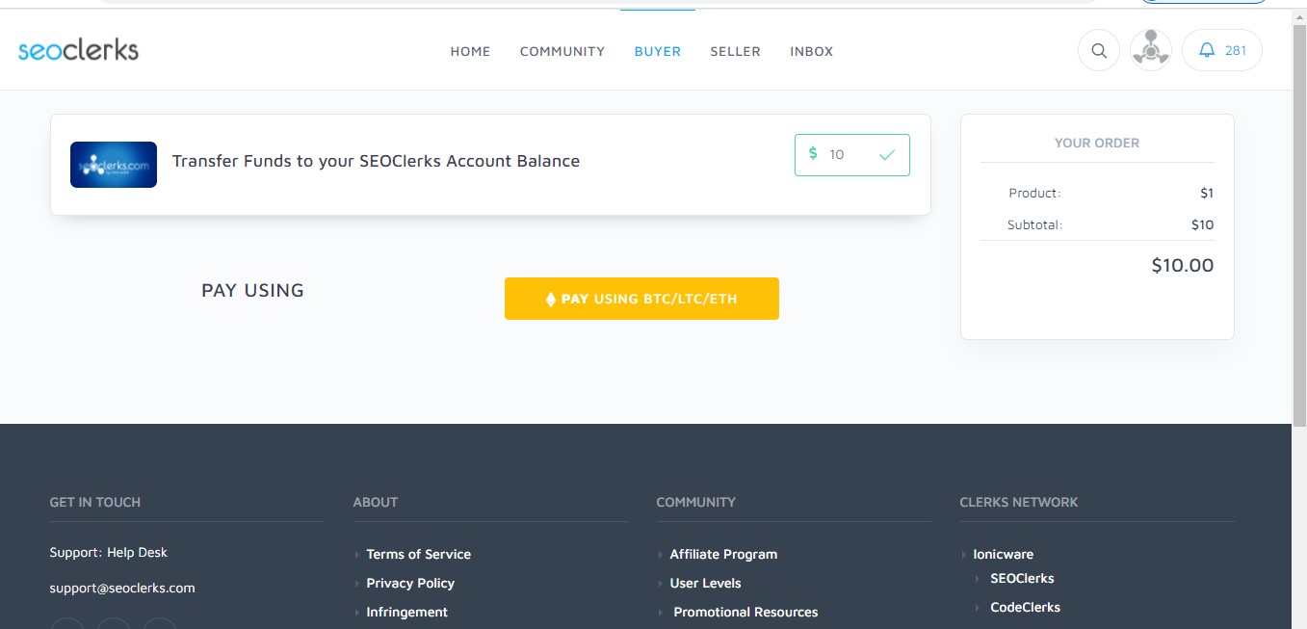
Task: Open the Promotional Resources link
Action: coord(745,612)
